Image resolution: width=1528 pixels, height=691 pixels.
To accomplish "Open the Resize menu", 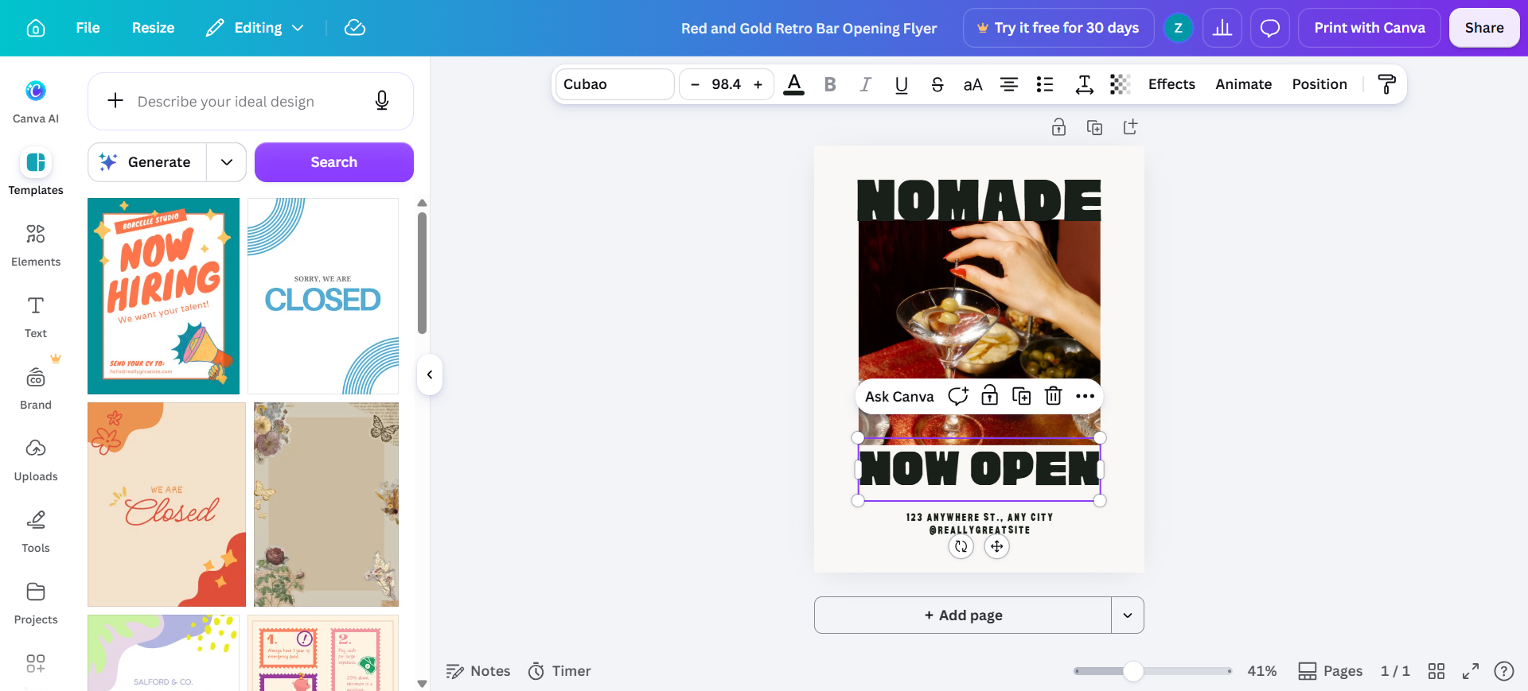I will pos(153,28).
